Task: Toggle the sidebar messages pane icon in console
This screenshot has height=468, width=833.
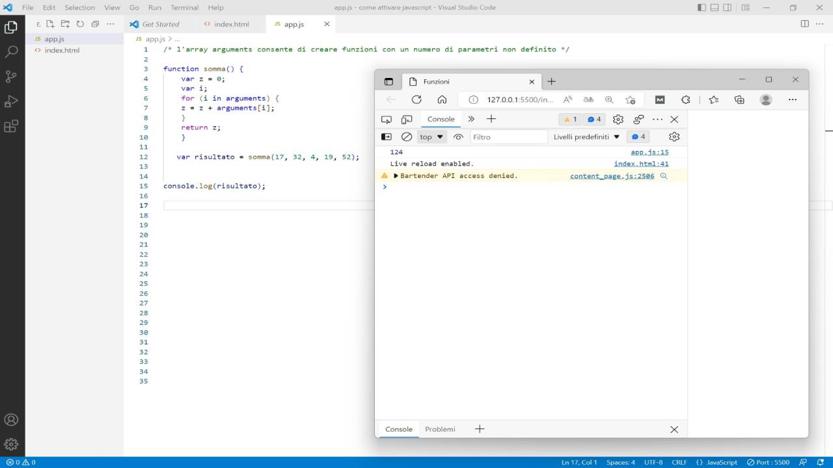Action: pyautogui.click(x=386, y=136)
